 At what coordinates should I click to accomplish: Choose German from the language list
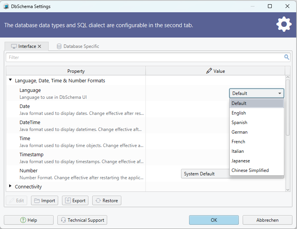[x=257, y=132]
